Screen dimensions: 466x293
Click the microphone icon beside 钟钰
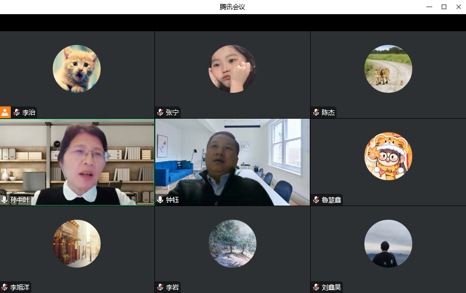(160, 200)
